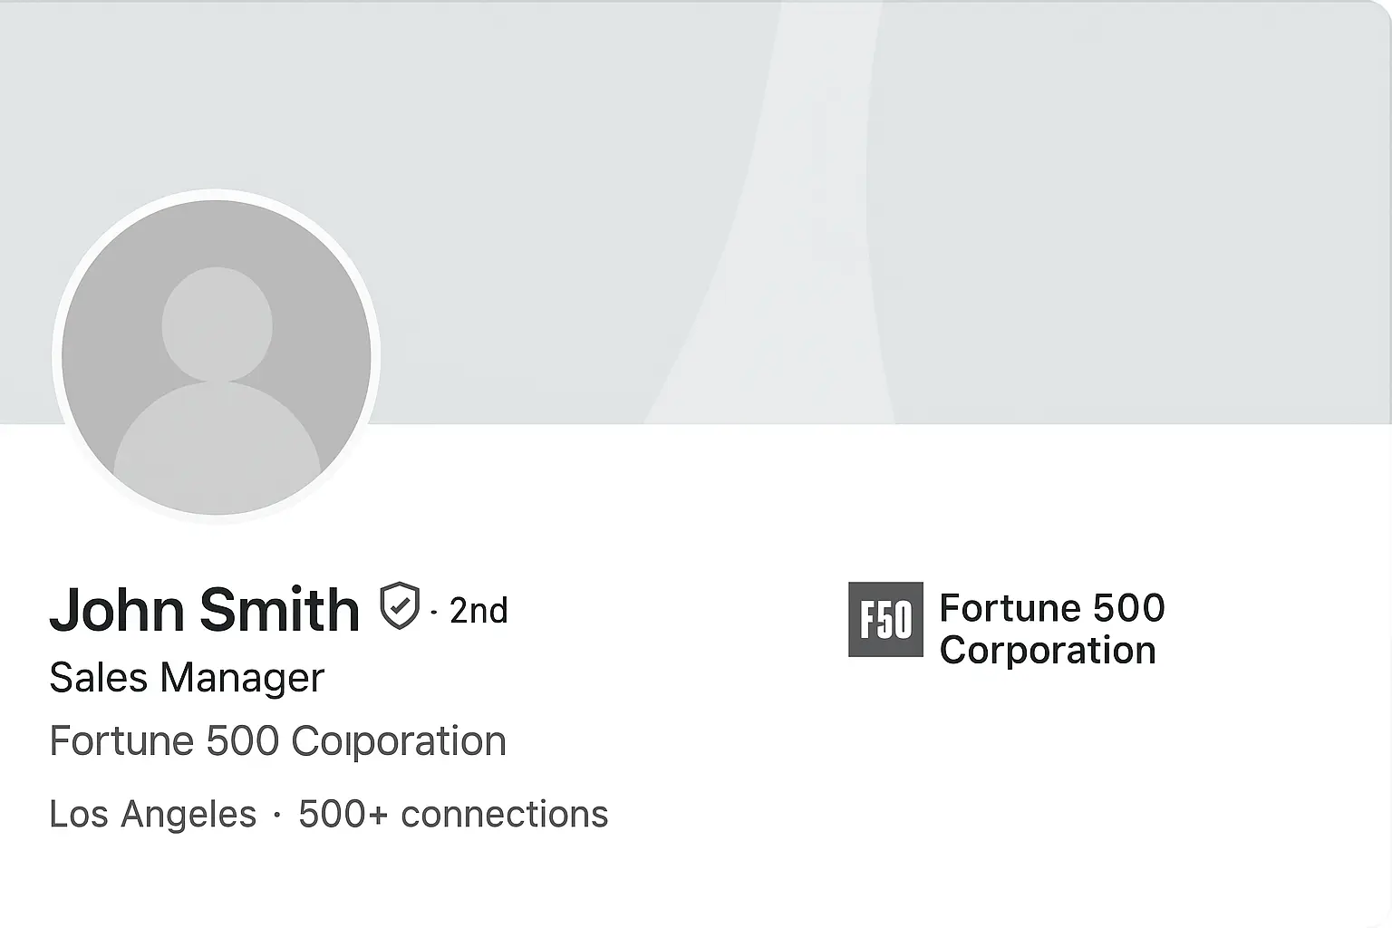Viewport: 1392px width, 928px height.
Task: Click the checkmark inside the shield icon
Action: click(x=400, y=605)
